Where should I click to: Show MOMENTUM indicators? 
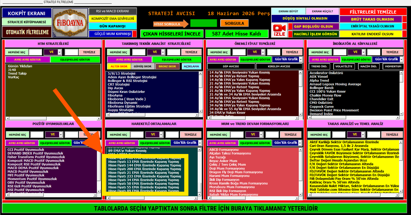point(393,67)
